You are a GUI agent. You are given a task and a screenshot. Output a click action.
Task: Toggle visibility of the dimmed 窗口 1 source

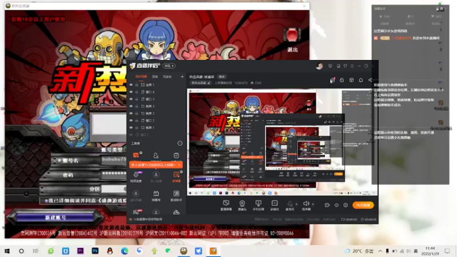coord(131,135)
